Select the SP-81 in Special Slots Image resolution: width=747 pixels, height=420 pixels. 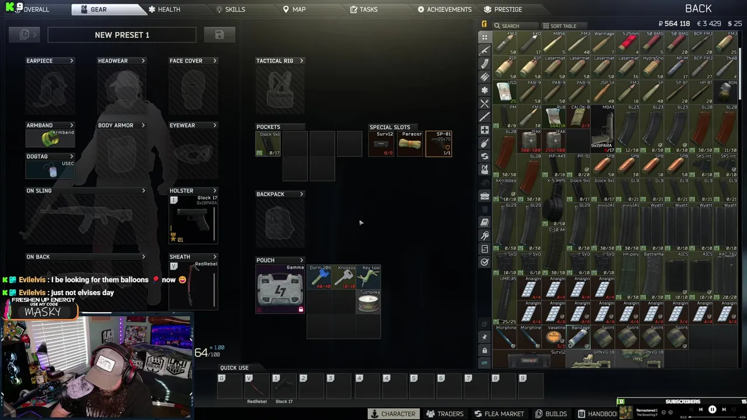[x=438, y=143]
